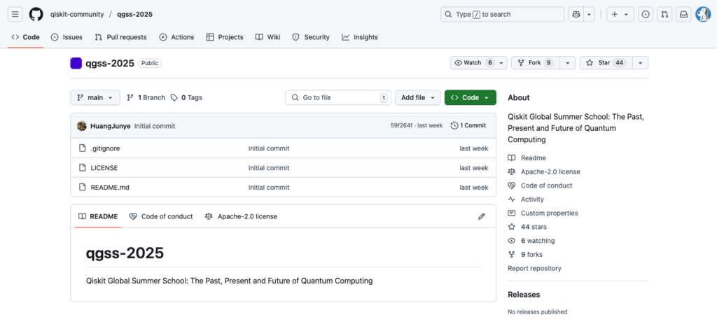Switch to the Pull requests tab

(120, 37)
